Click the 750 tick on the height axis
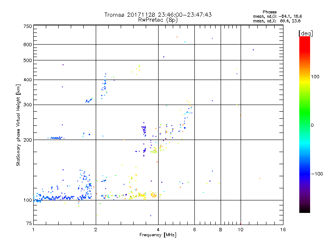This screenshot has width=333, height=250. tap(27, 26)
